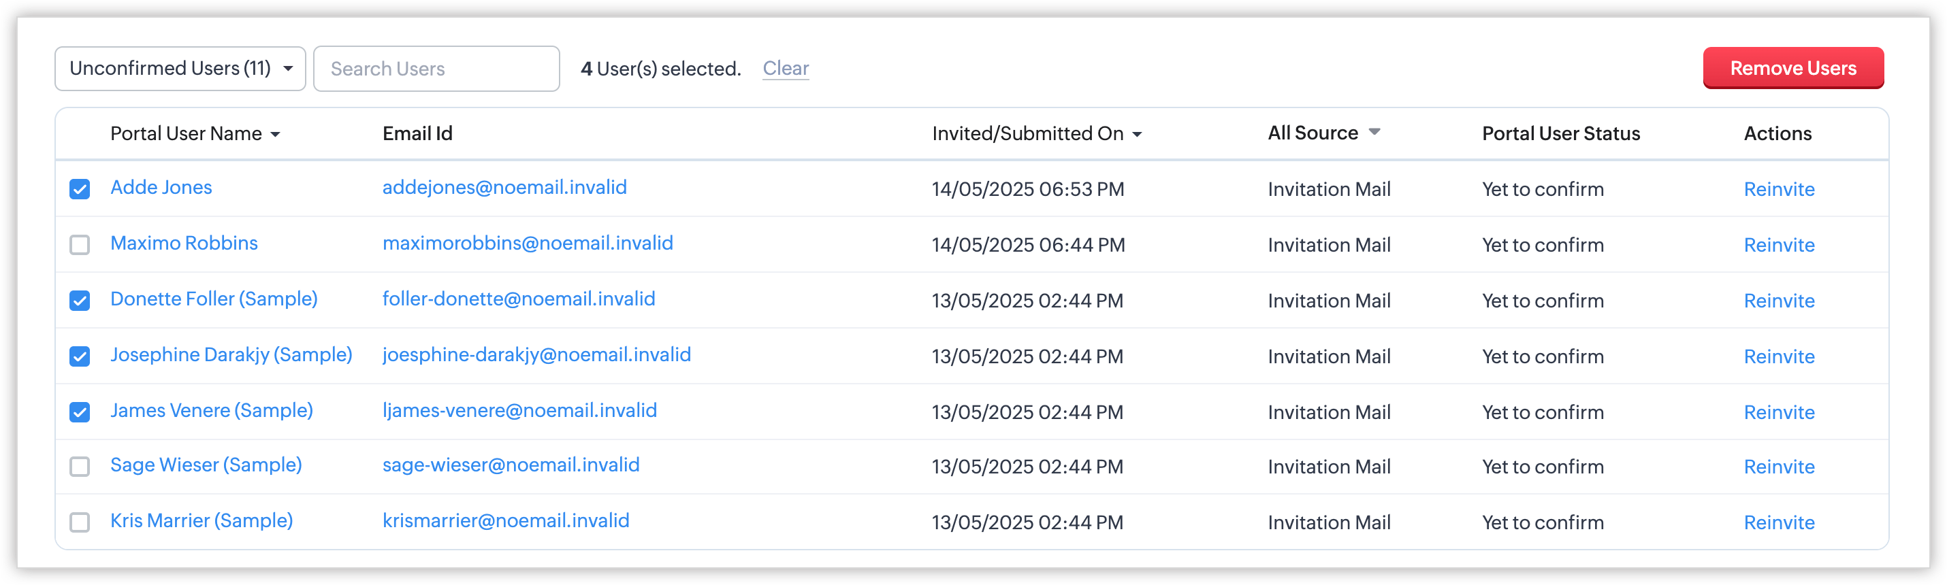
Task: Click the krismarrier@noemail.invalid email link
Action: click(505, 521)
